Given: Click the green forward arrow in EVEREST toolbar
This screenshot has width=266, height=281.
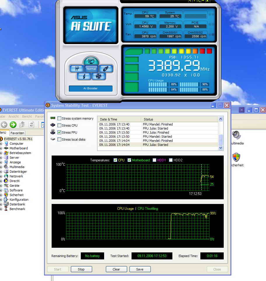Looking at the screenshot, I should tap(13, 125).
